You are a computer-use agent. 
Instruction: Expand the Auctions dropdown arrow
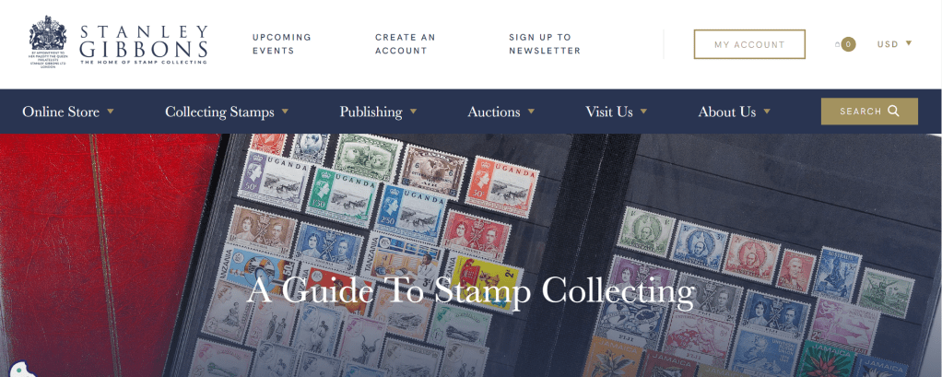pyautogui.click(x=531, y=111)
